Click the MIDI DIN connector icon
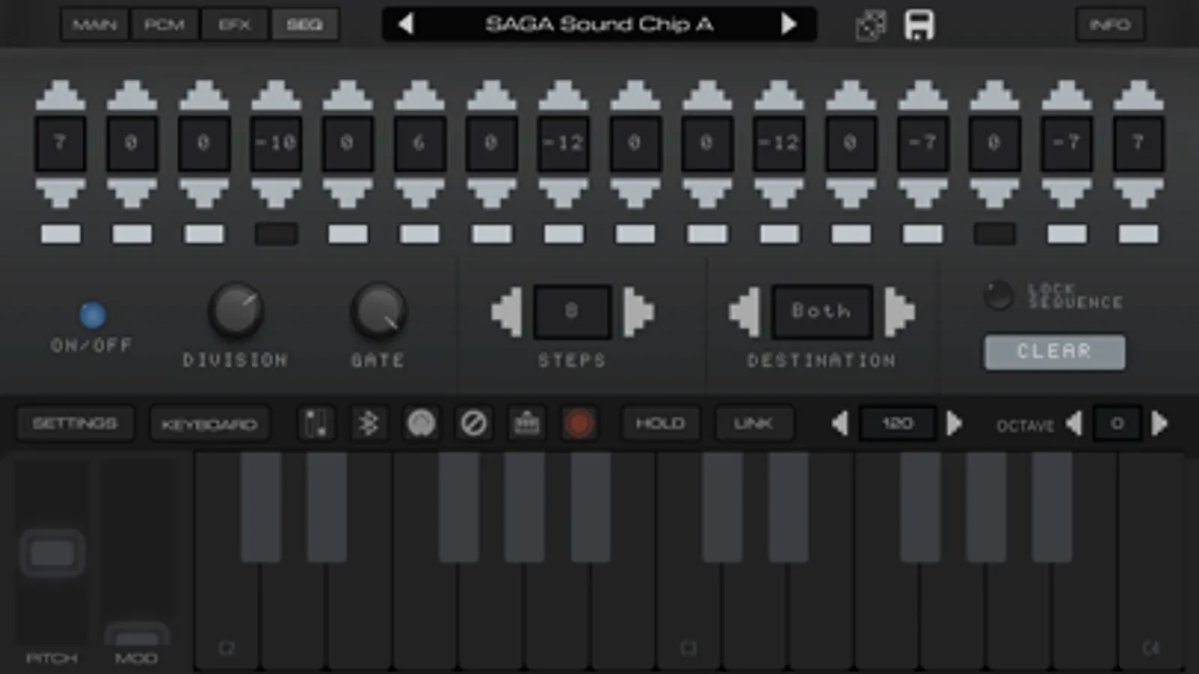This screenshot has height=674, width=1199. (421, 424)
